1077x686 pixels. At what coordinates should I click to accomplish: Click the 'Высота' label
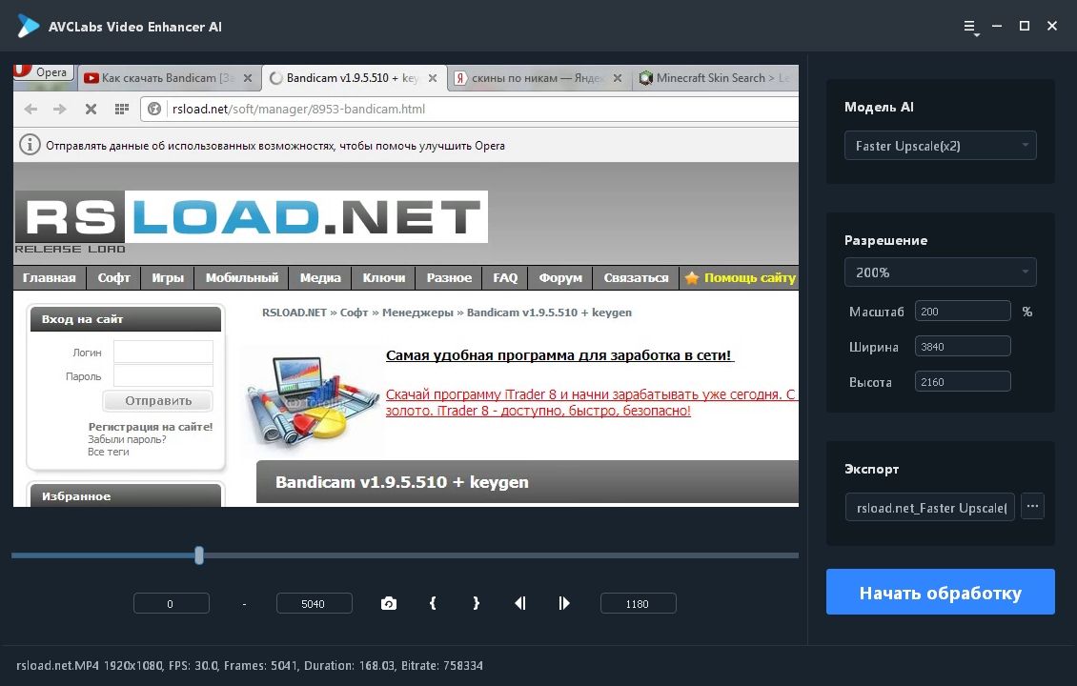[870, 382]
